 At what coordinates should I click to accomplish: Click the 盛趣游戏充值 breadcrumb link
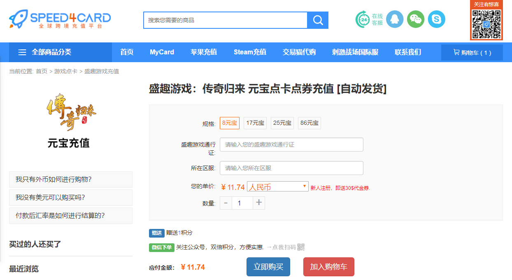coord(102,71)
